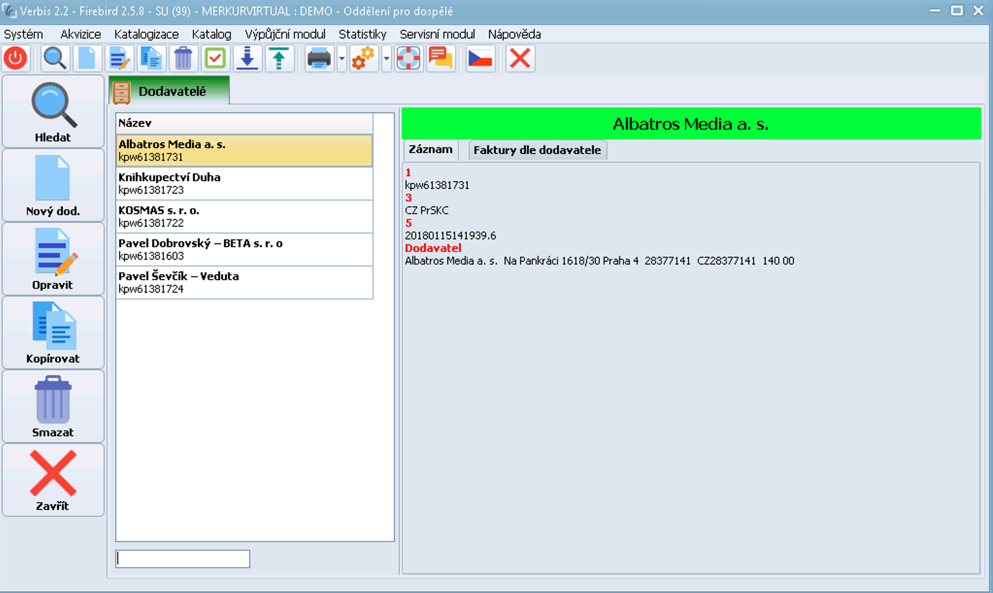
Task: Open the dropdown arrow beside the printer
Action: pyautogui.click(x=342, y=58)
